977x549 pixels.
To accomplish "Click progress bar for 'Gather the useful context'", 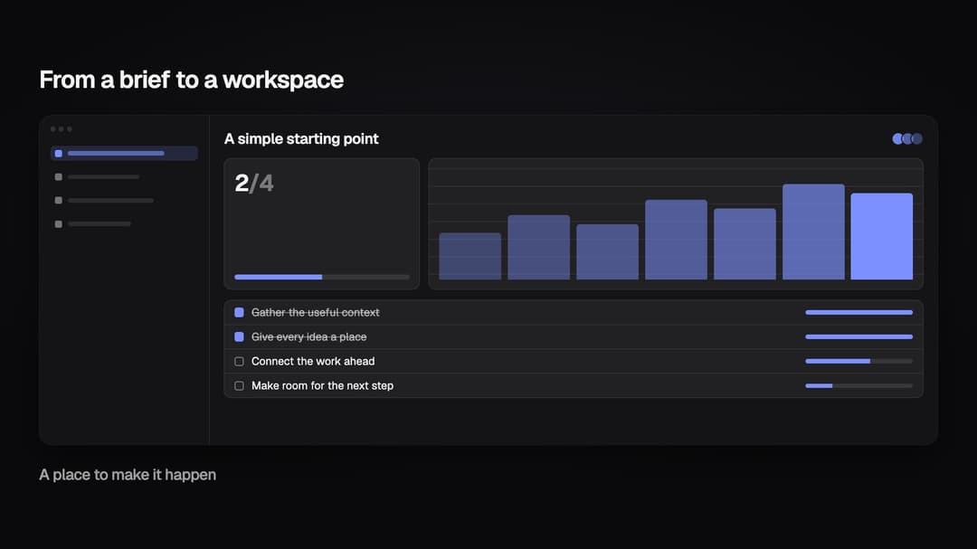I will click(858, 312).
